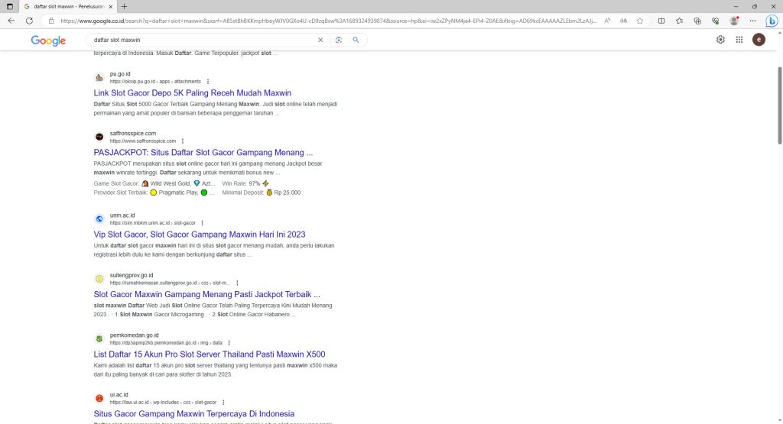Open 'Slot Gacor Maxwin Gampang Menang' result
Image resolution: width=783 pixels, height=424 pixels.
[x=206, y=294]
